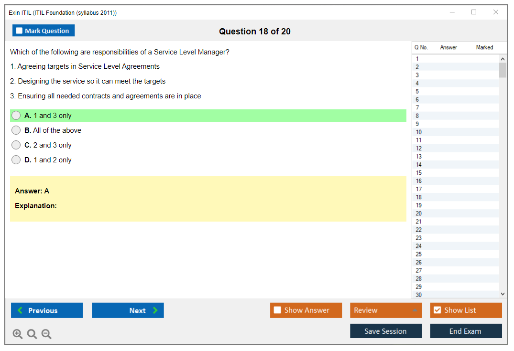Click the zoom in magnifier icon
The image size is (514, 351).
[x=18, y=334]
